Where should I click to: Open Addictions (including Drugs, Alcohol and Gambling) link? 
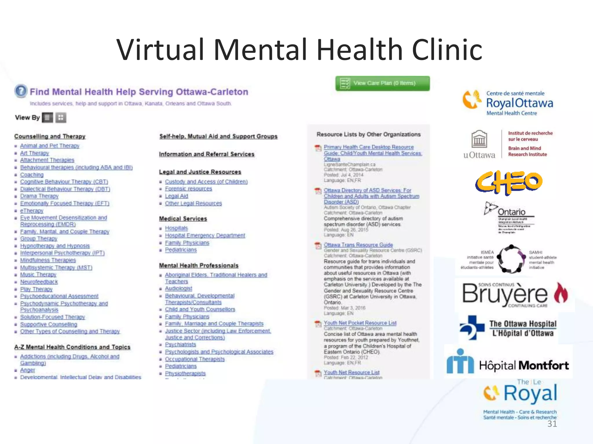point(69,360)
